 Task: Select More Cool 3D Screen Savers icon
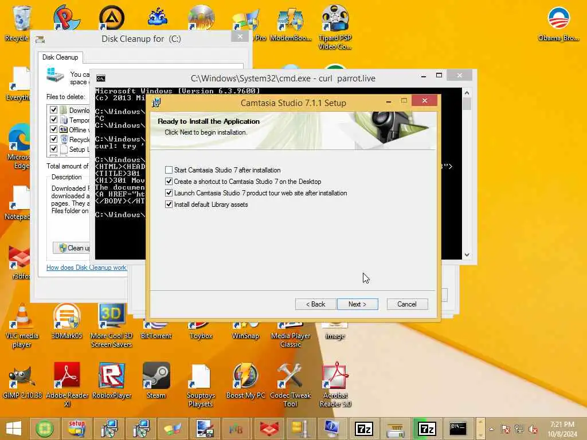coord(112,325)
